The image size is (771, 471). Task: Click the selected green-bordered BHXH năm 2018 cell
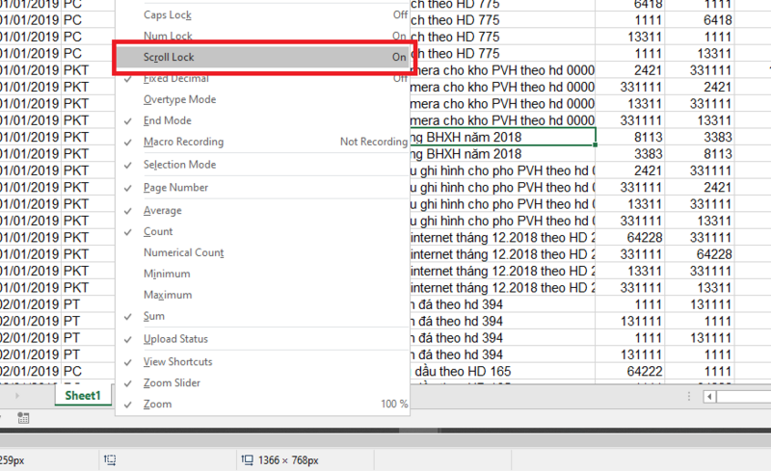[x=502, y=137]
